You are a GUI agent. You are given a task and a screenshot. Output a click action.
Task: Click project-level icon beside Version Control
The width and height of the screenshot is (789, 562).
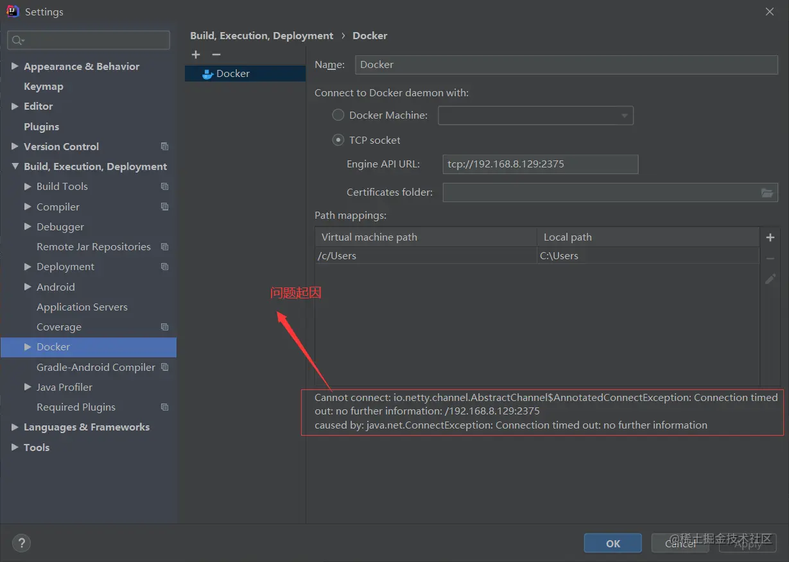[x=165, y=146]
